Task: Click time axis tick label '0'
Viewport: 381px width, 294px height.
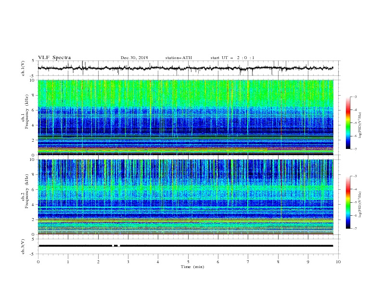Action: coord(38,262)
